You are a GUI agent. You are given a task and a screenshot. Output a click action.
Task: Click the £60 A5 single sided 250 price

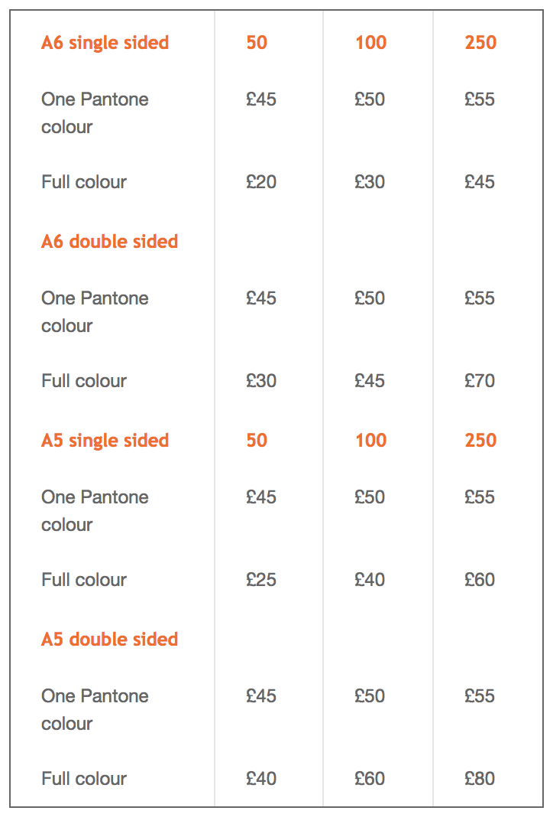(480, 579)
